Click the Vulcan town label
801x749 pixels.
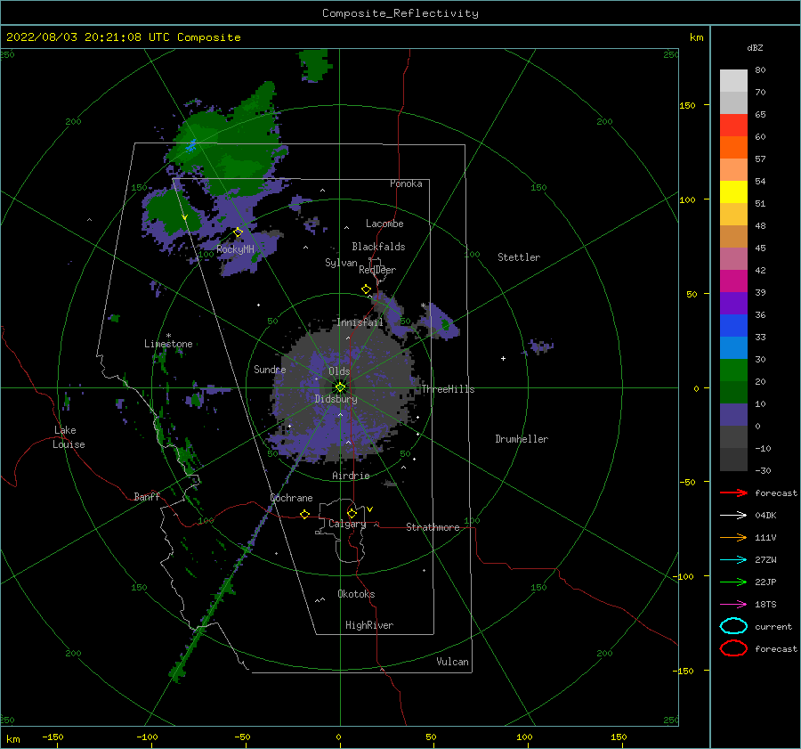[x=452, y=662]
